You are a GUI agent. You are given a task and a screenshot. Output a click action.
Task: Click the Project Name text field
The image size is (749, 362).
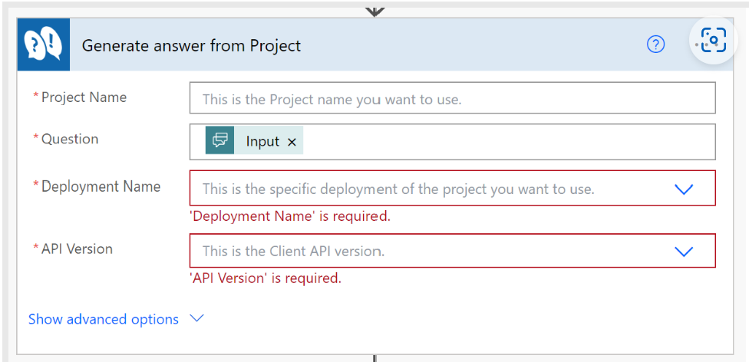[x=452, y=99]
